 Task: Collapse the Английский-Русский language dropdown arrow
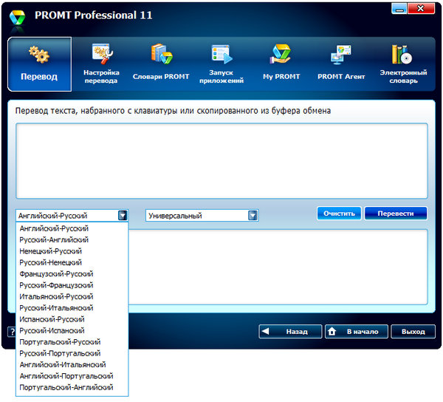(x=123, y=216)
